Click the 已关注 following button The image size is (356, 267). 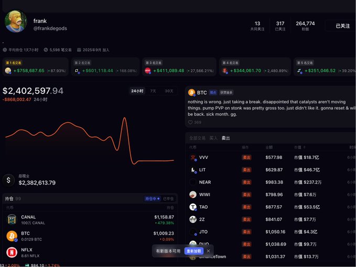(342, 26)
